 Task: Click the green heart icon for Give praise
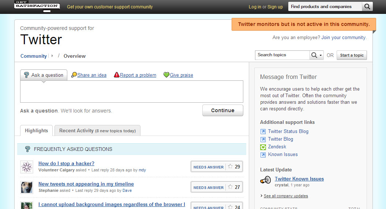[166, 75]
